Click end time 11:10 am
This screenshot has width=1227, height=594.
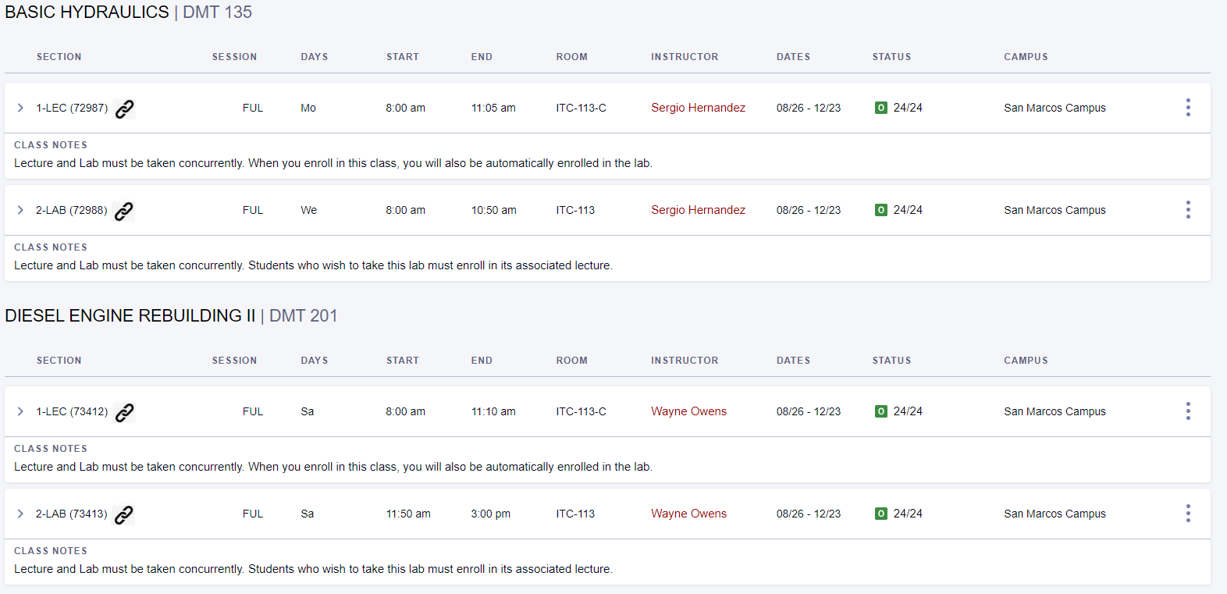493,411
